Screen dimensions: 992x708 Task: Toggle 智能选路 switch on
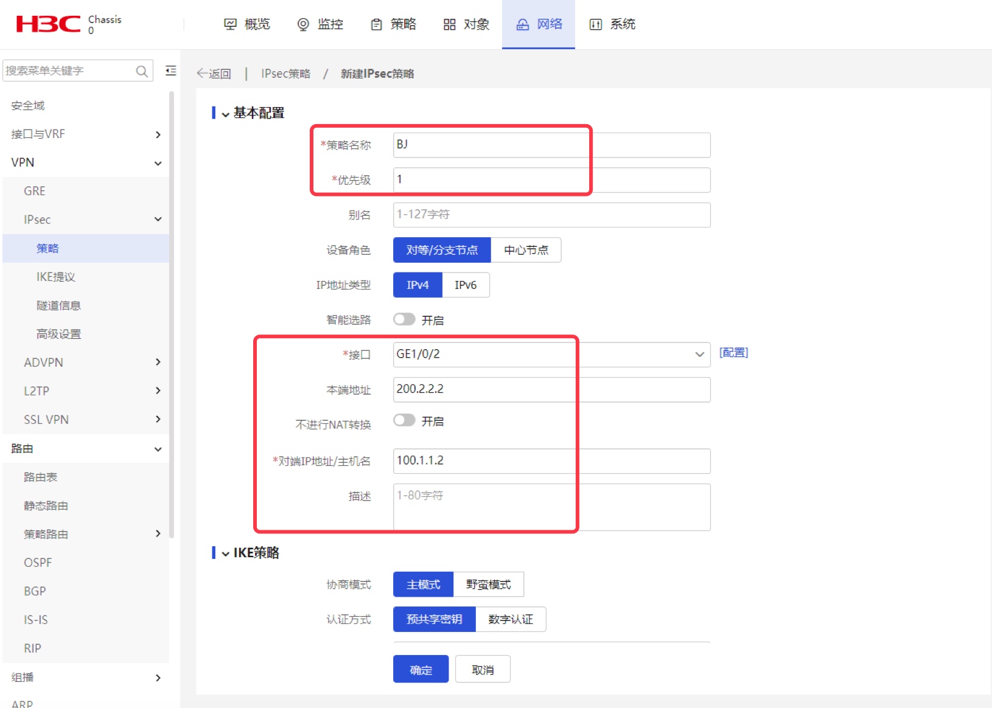[404, 319]
